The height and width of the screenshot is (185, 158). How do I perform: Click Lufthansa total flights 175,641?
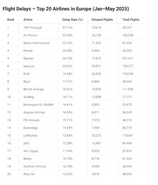tap(128, 135)
